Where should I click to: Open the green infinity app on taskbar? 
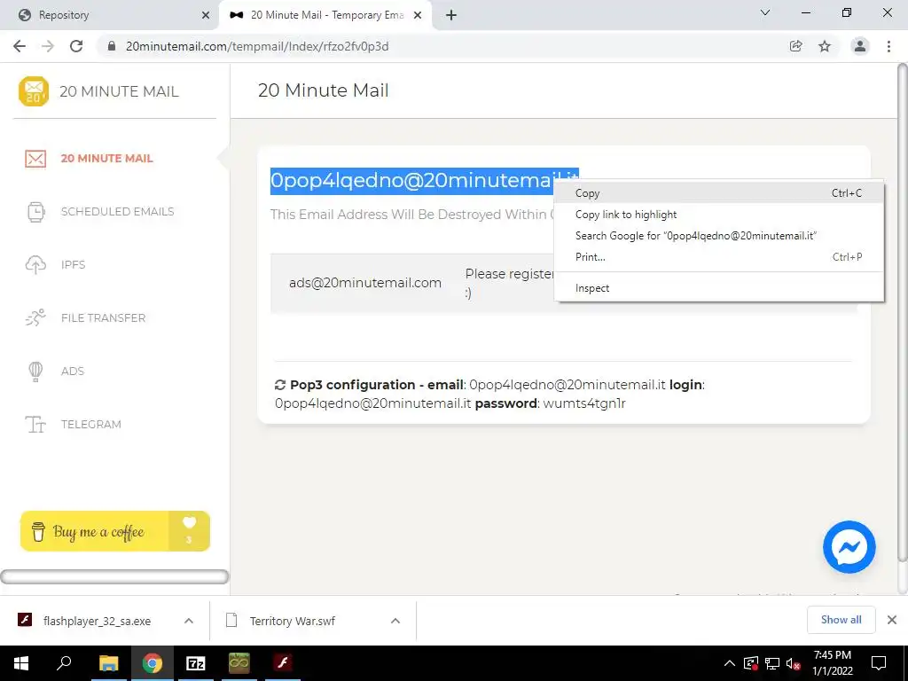pos(239,663)
